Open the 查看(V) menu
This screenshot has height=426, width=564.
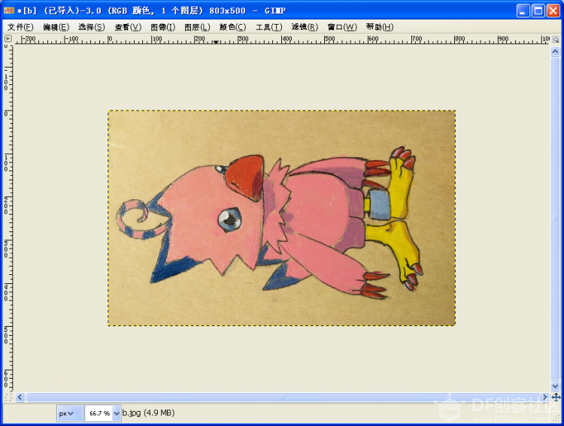click(128, 27)
